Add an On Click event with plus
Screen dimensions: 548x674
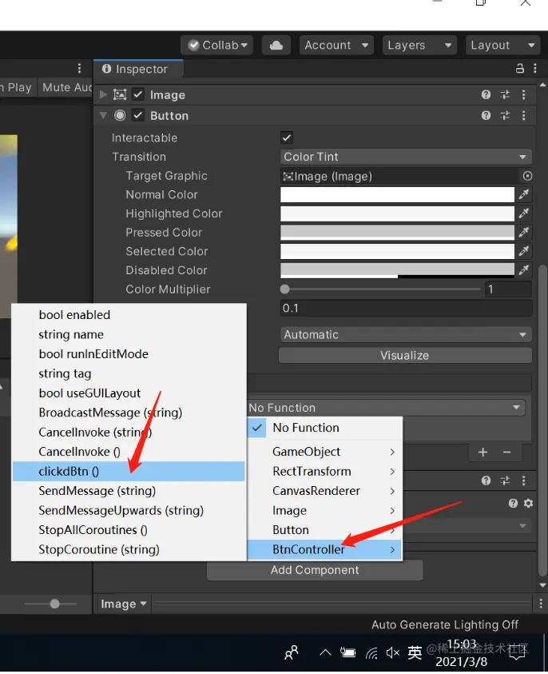tap(482, 453)
